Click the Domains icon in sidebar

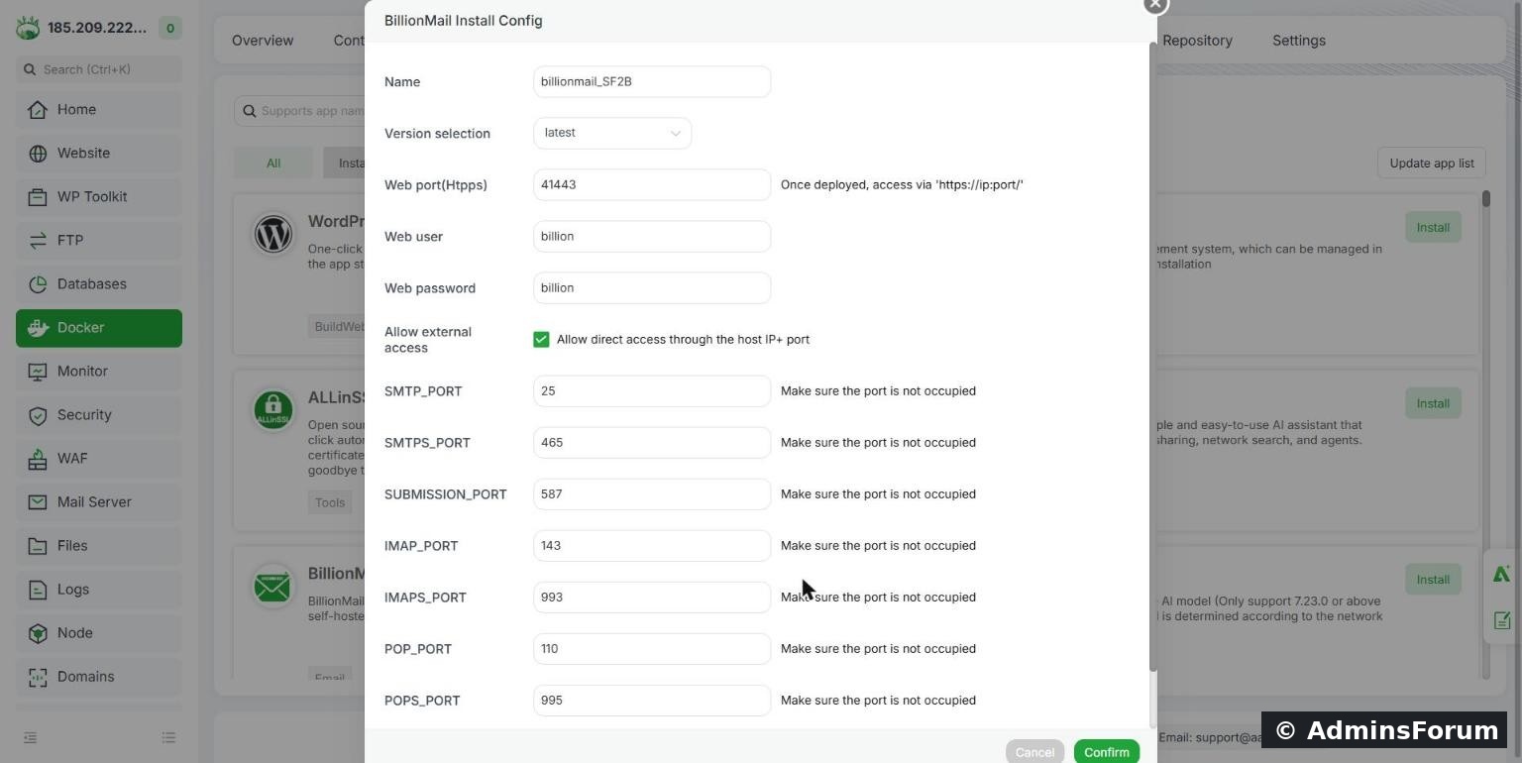point(38,677)
